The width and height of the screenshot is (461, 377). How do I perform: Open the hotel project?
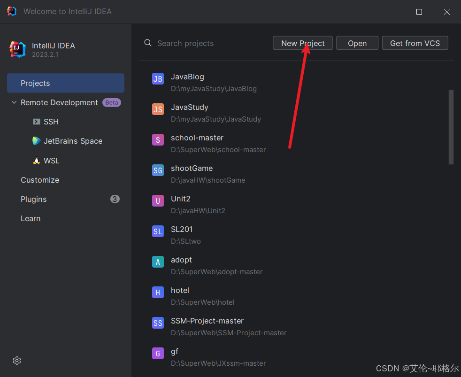click(180, 290)
